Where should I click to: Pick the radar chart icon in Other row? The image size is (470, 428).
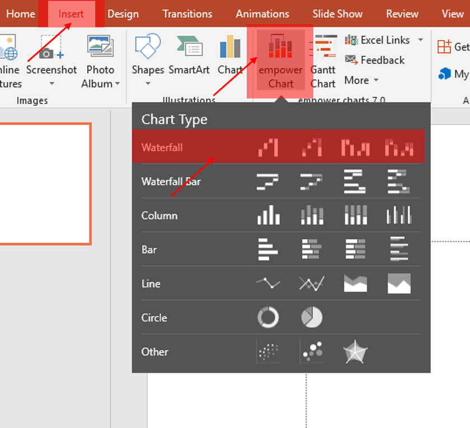point(355,352)
